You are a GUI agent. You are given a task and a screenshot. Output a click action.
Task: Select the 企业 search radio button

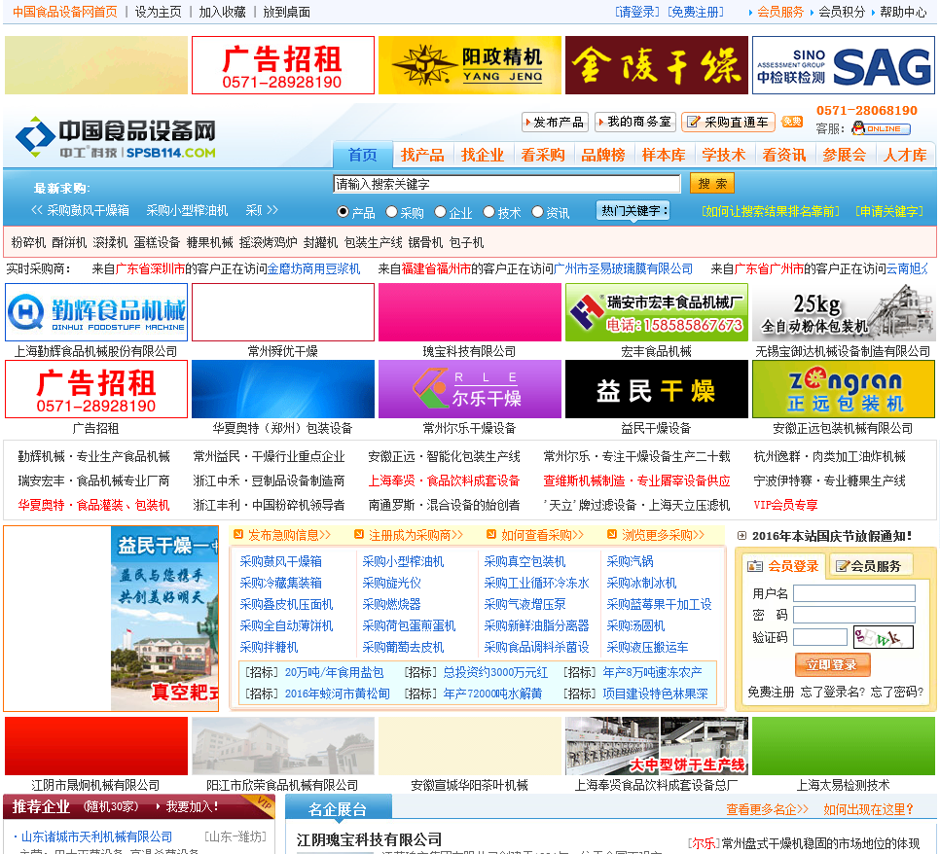coord(440,211)
